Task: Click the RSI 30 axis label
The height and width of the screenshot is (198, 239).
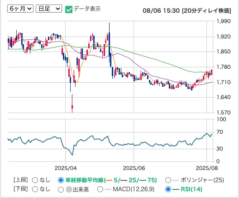Action: coord(220,149)
